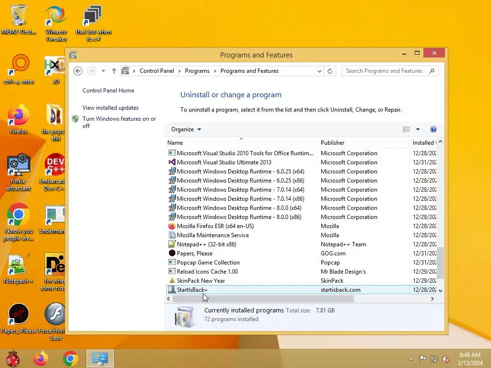Open Turn Windows features on or off
The image size is (491, 368).
pos(119,122)
